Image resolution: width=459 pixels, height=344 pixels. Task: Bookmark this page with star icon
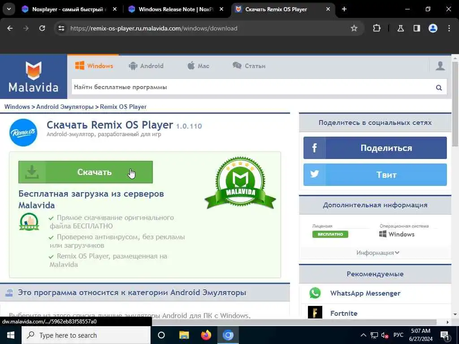tap(354, 28)
